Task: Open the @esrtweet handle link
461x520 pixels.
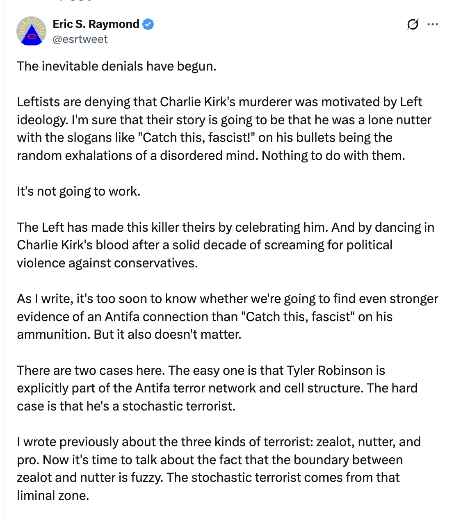Action: pyautogui.click(x=80, y=39)
